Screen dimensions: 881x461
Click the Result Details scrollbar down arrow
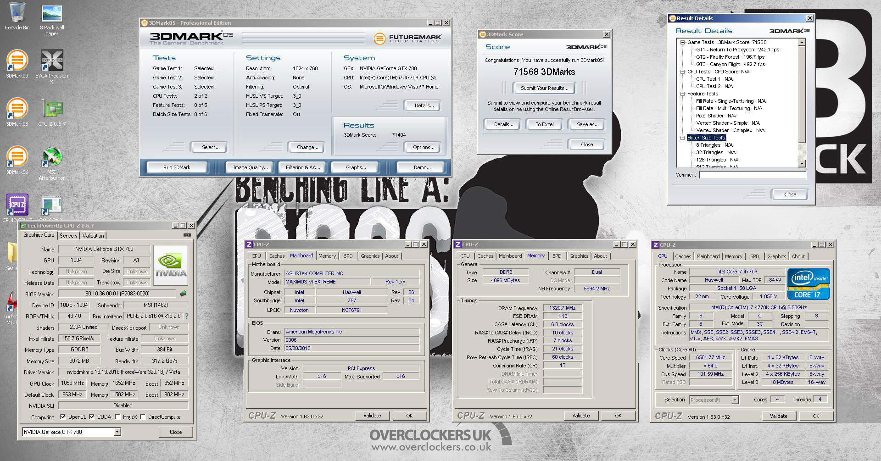pos(802,164)
